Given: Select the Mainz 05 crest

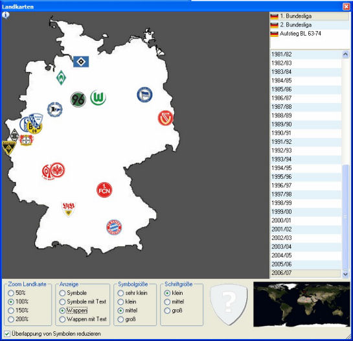Looking at the screenshot, I should pos(47,172).
